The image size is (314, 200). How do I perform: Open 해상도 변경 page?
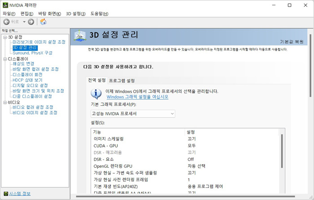point(23,64)
